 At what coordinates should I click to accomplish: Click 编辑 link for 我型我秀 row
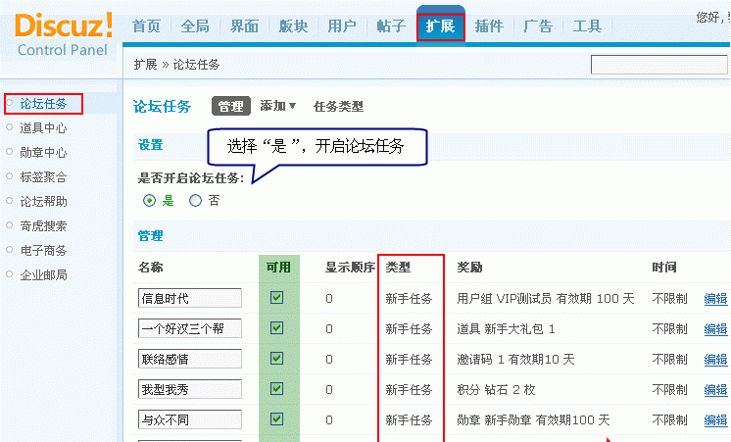(715, 389)
